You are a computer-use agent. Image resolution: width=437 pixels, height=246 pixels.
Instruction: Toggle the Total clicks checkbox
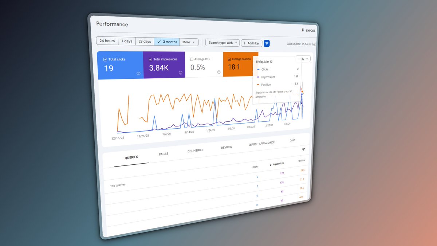(x=105, y=59)
